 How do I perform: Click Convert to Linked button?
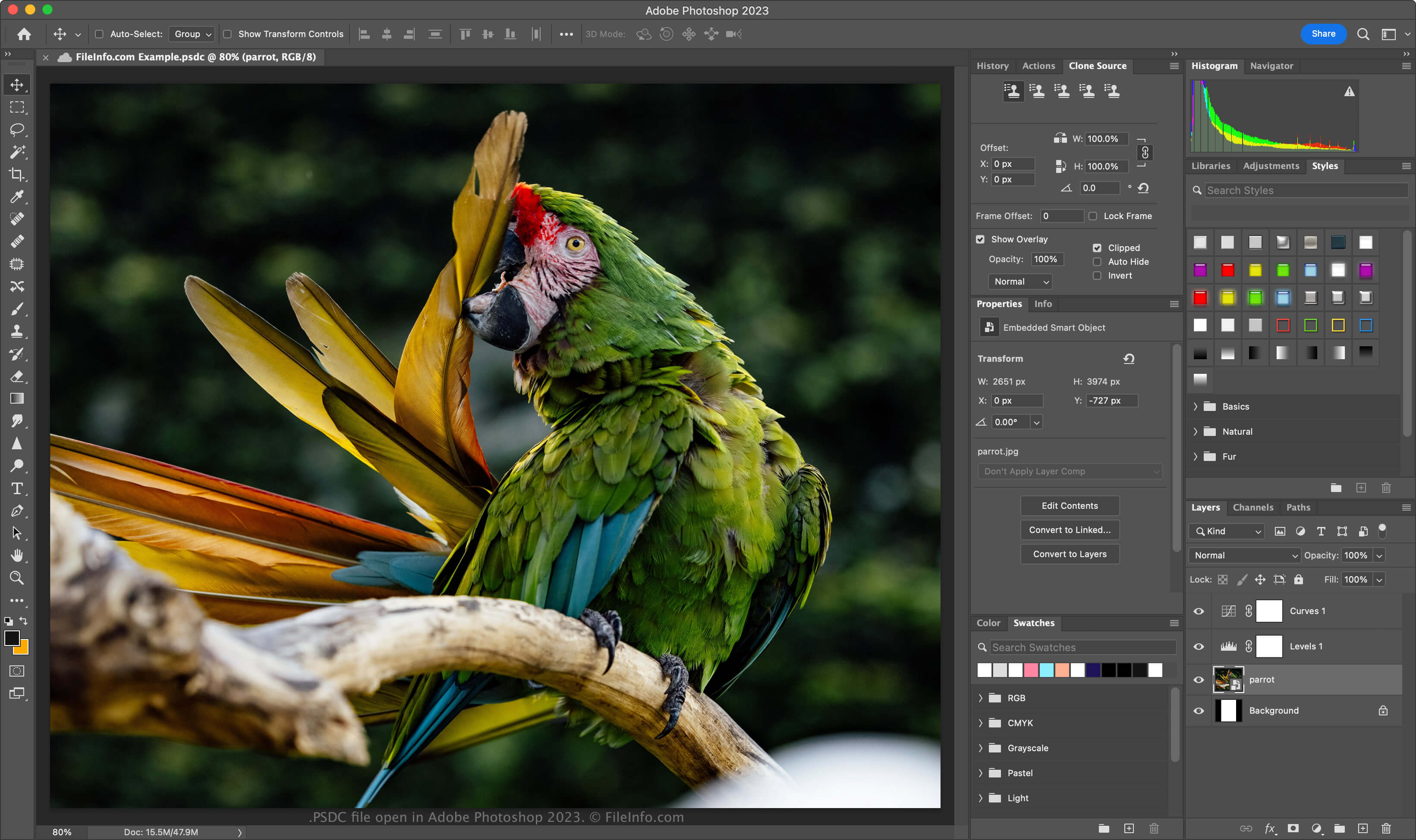[x=1070, y=530]
